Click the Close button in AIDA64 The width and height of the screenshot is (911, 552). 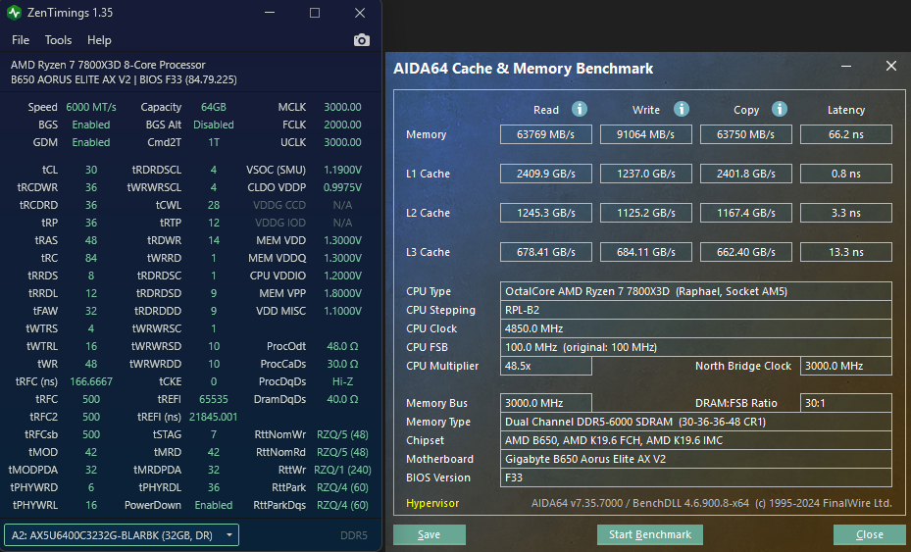click(869, 534)
